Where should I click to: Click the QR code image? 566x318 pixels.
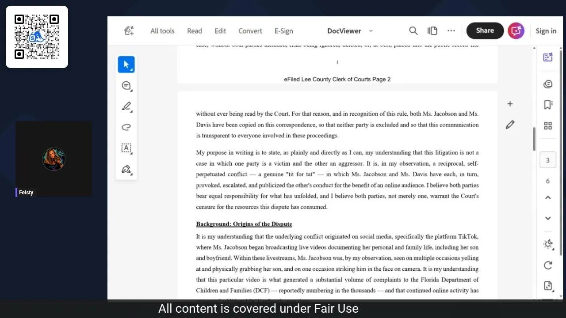pyautogui.click(x=37, y=37)
